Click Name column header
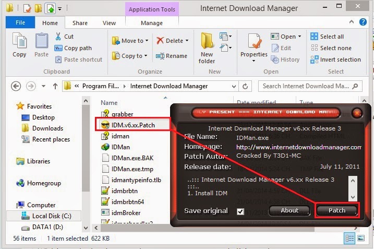The image size is (374, 249). tap(109, 103)
